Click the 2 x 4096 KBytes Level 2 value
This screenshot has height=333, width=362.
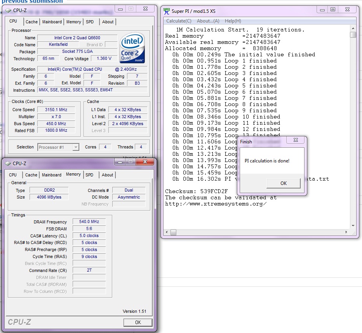[x=128, y=124]
